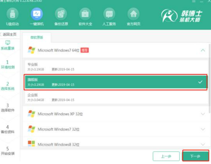Select step 3 选择软件
Image resolution: width=211 pixels, height=164 pixels.
coord(8,108)
